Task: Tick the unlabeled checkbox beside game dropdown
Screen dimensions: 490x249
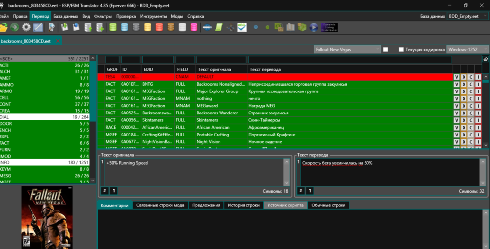Action: coord(385,49)
